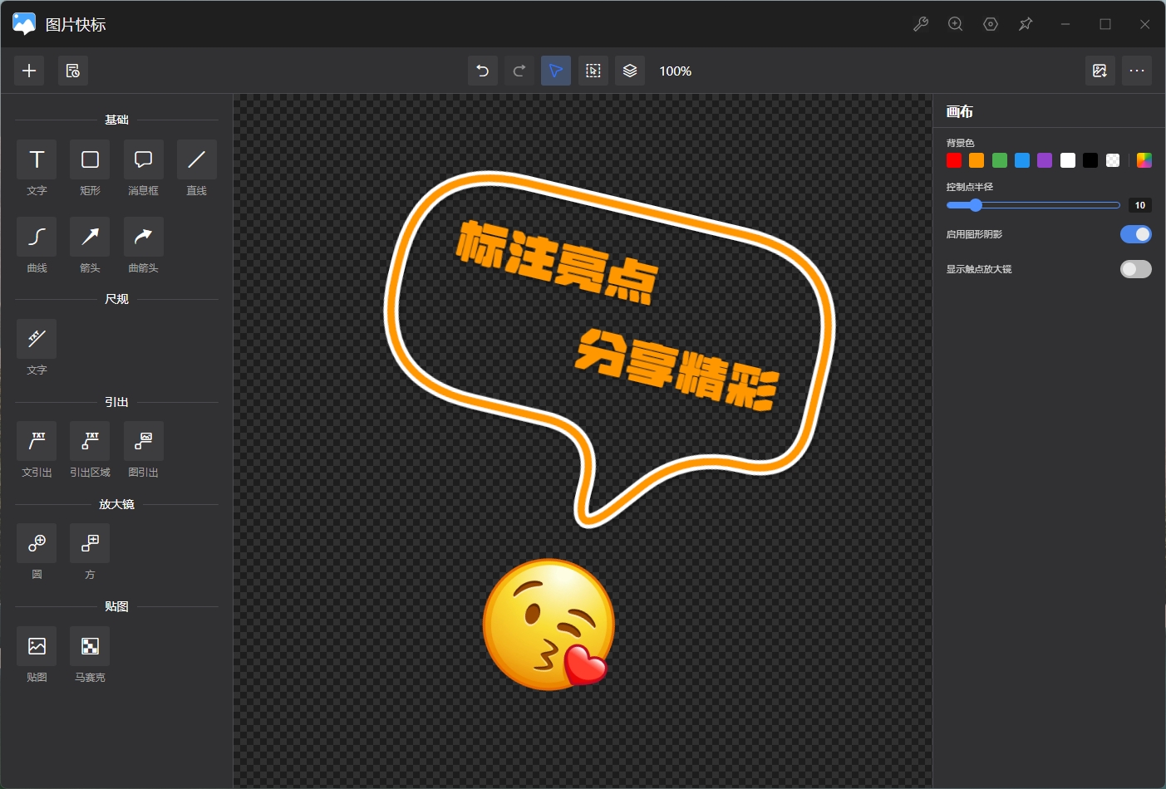Activate the region select tool
1166x789 pixels.
tap(593, 71)
